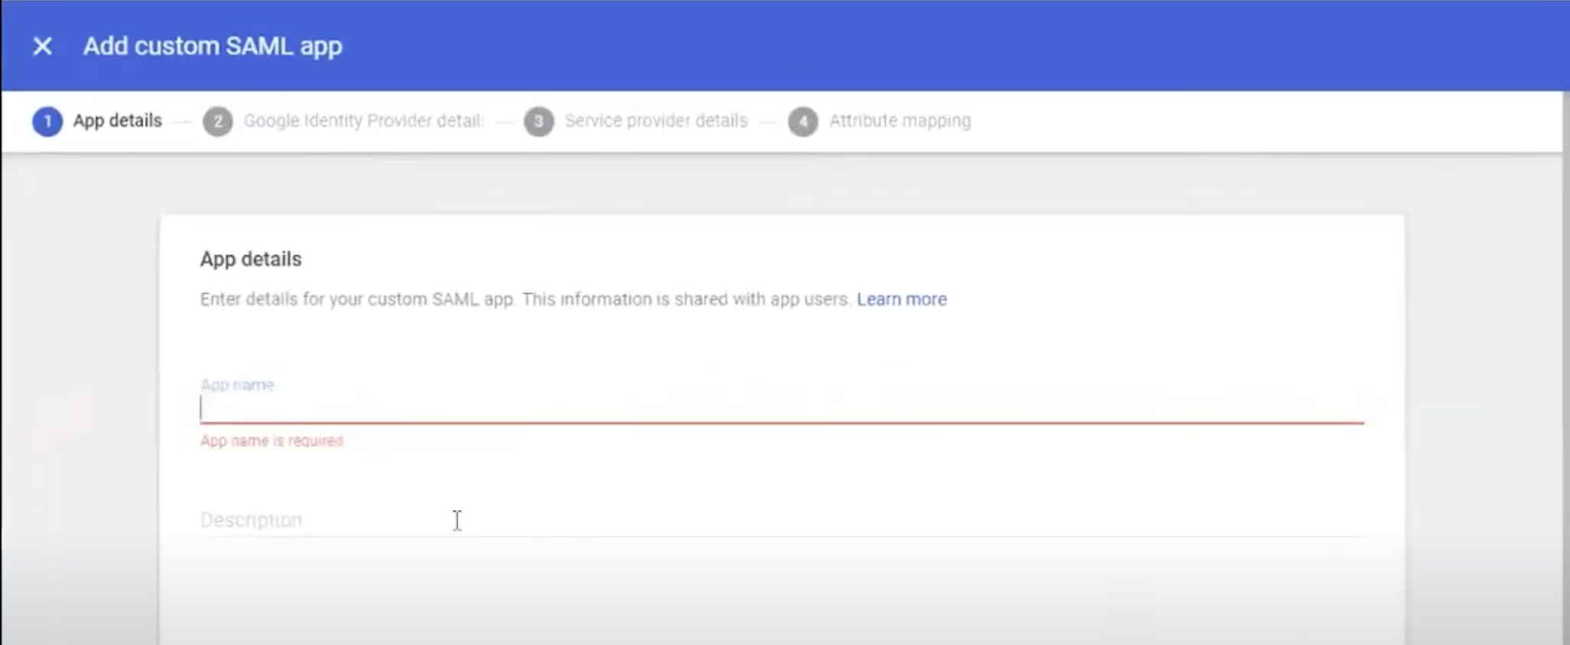
Task: Click the 'App details' card heading
Action: 251,260
